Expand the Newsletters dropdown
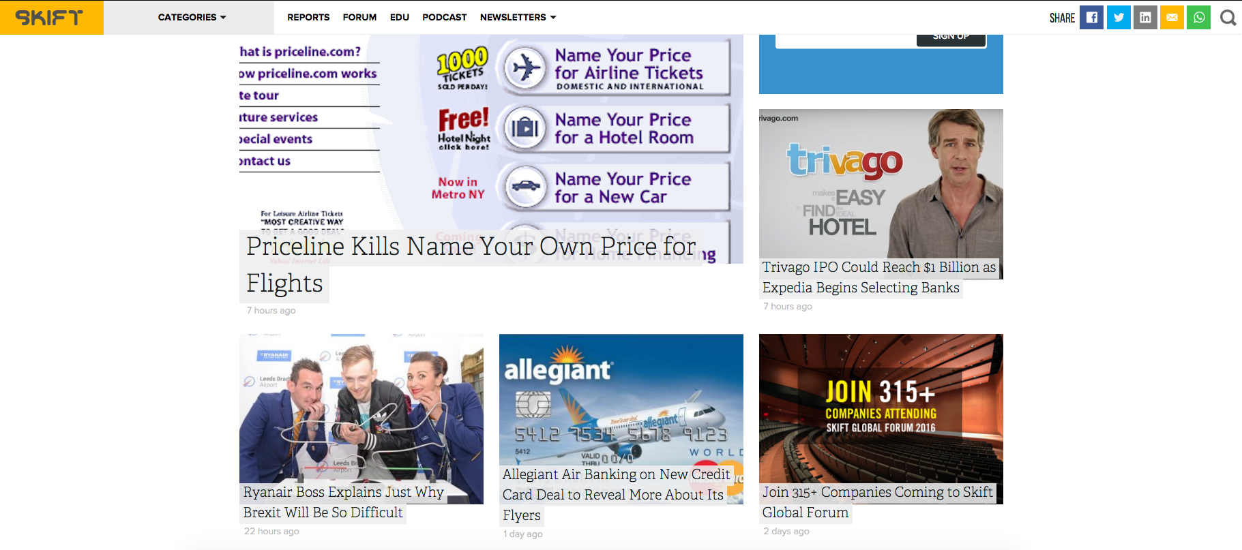Viewport: 1242px width, 550px height. [x=518, y=17]
